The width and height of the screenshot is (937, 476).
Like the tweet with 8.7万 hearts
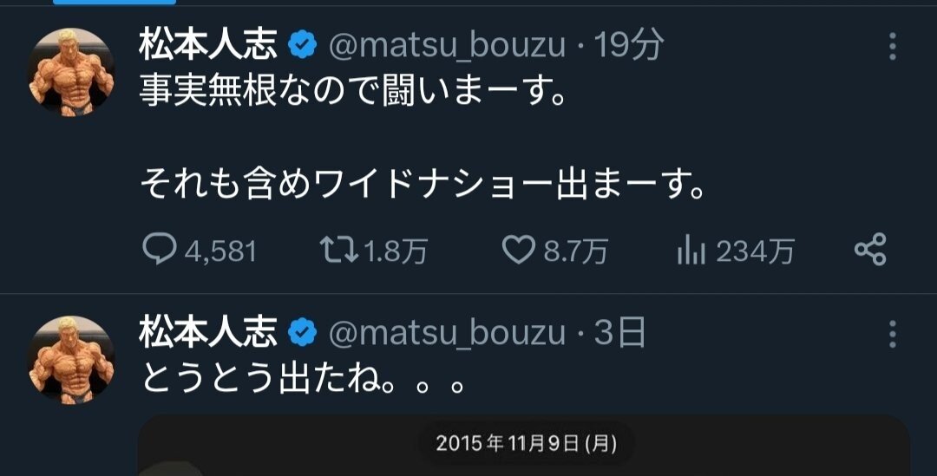pyautogui.click(x=518, y=251)
